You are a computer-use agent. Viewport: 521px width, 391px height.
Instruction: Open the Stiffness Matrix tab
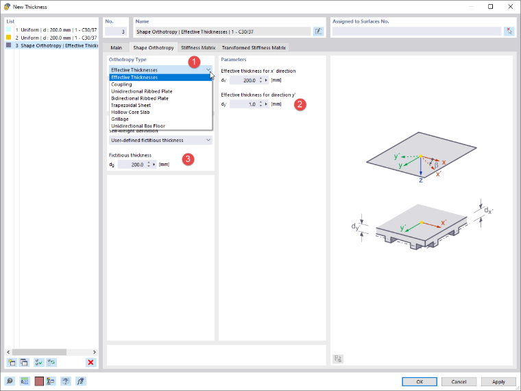click(x=198, y=47)
